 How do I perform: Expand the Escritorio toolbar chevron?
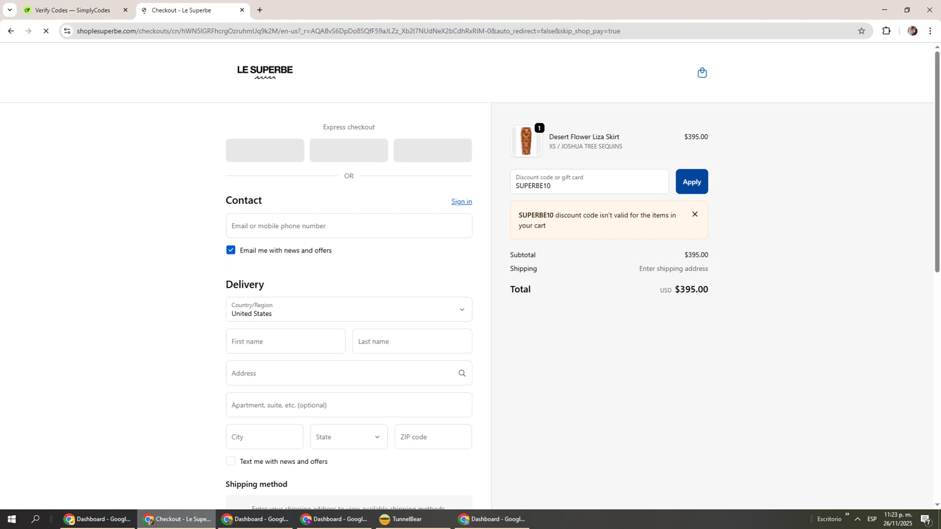point(847,515)
